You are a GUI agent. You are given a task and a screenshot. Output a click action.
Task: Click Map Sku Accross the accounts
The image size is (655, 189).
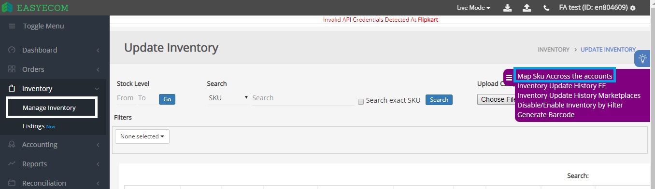(x=565, y=76)
